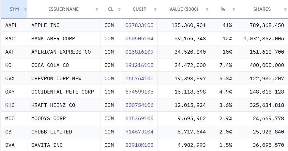
Task: Sort by SHARES column arrow icon
Action: (x=285, y=9)
